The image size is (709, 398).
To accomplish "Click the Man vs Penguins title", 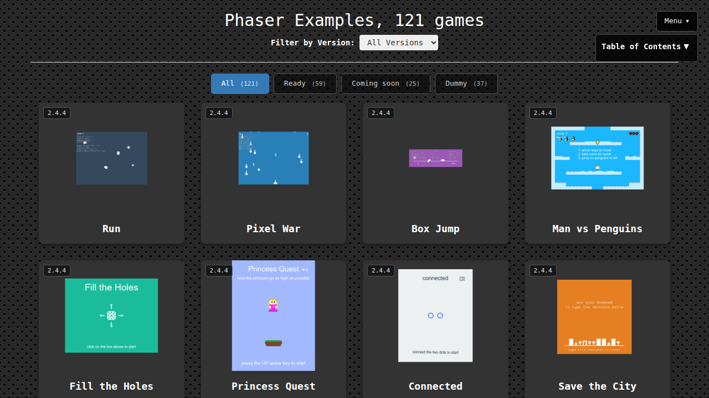I will [598, 229].
